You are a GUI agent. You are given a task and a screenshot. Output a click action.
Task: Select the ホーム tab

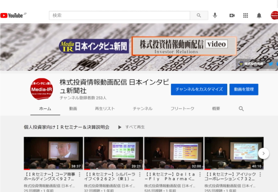45,108
